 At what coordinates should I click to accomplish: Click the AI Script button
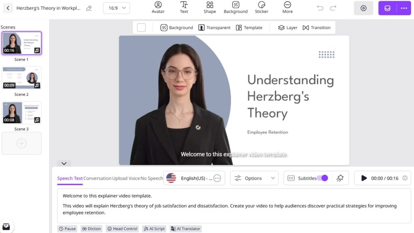point(154,229)
